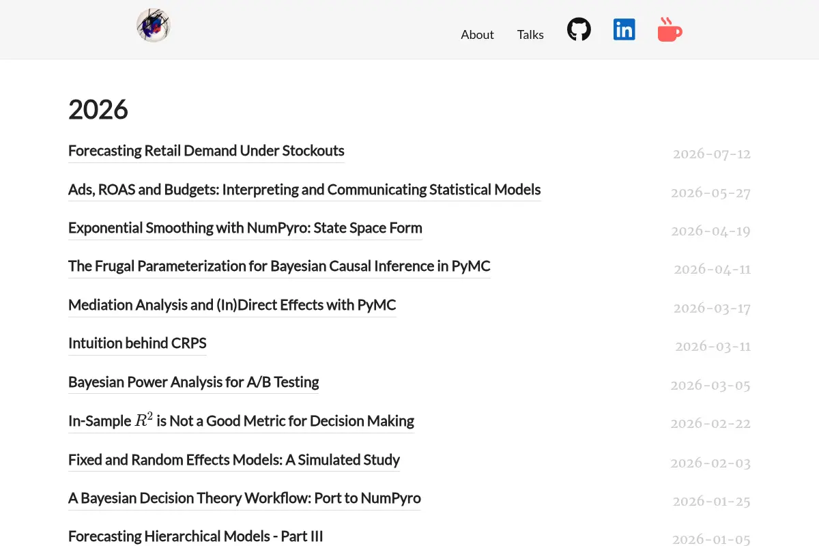Open In-Sample R² is Not a Good Metric post
819x546 pixels.
point(241,420)
